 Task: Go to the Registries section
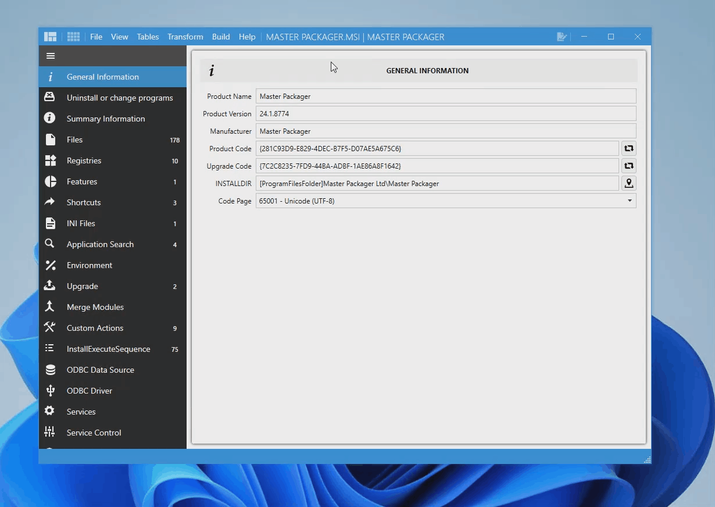pos(113,160)
